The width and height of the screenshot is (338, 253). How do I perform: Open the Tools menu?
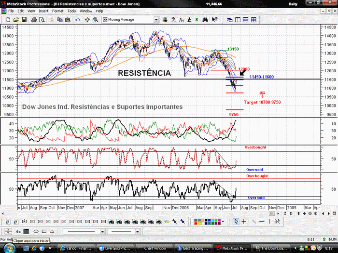click(71, 11)
